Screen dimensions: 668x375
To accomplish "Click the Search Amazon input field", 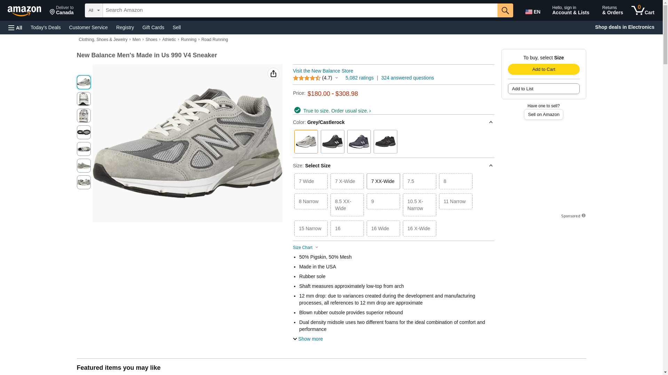I will click(300, 10).
